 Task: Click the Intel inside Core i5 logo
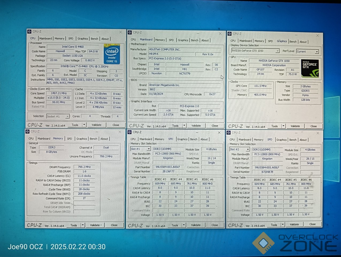[112, 54]
